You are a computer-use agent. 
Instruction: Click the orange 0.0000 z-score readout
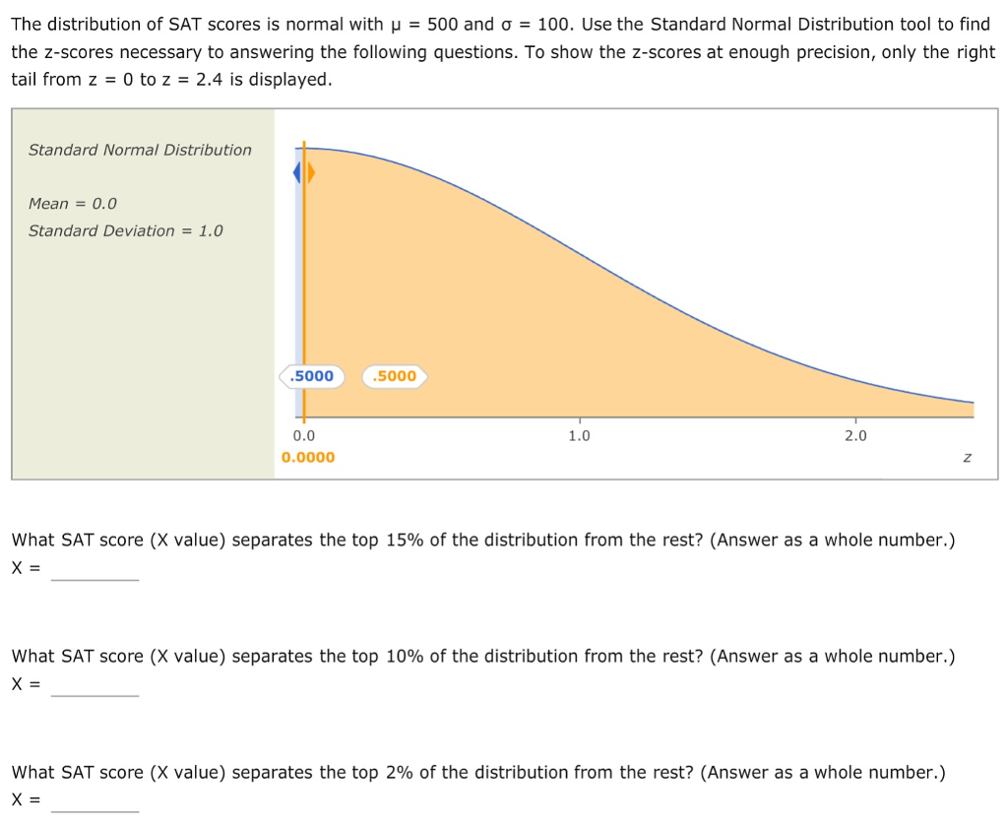click(x=309, y=456)
